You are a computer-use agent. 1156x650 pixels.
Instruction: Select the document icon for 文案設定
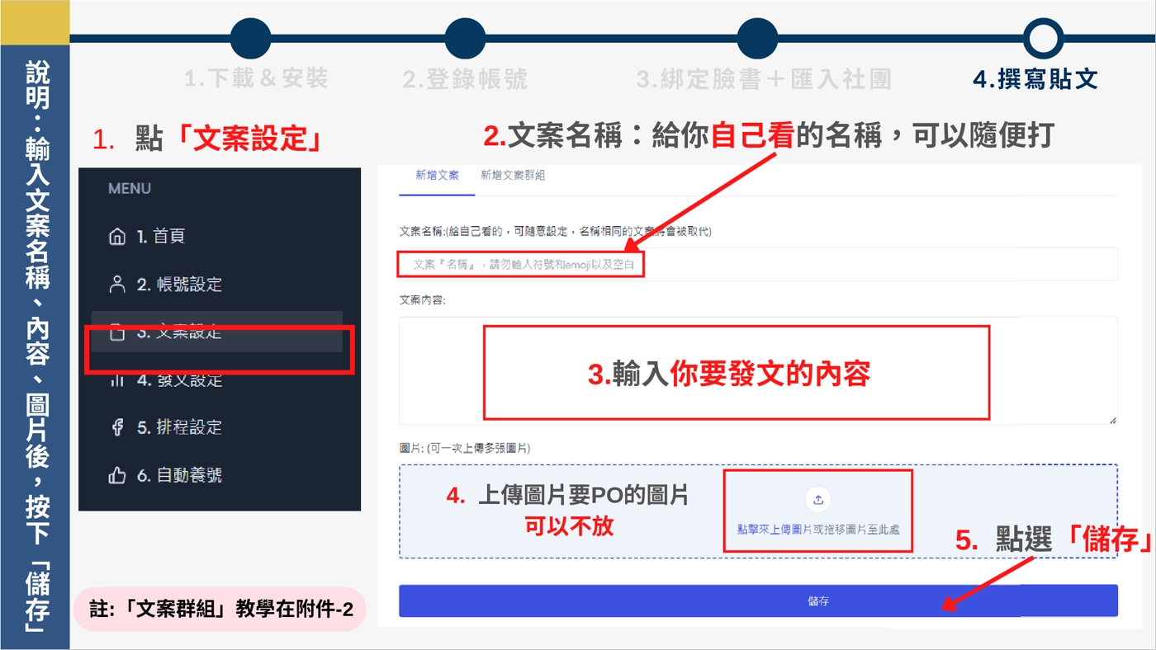coord(117,332)
